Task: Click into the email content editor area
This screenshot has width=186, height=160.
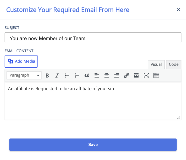Action: point(93,97)
